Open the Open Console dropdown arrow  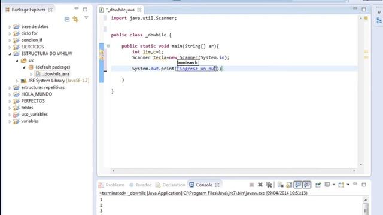[x=348, y=185]
